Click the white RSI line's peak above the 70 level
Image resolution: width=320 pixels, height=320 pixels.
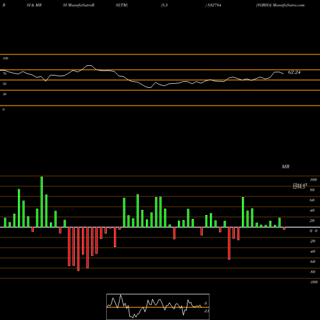click(89, 66)
